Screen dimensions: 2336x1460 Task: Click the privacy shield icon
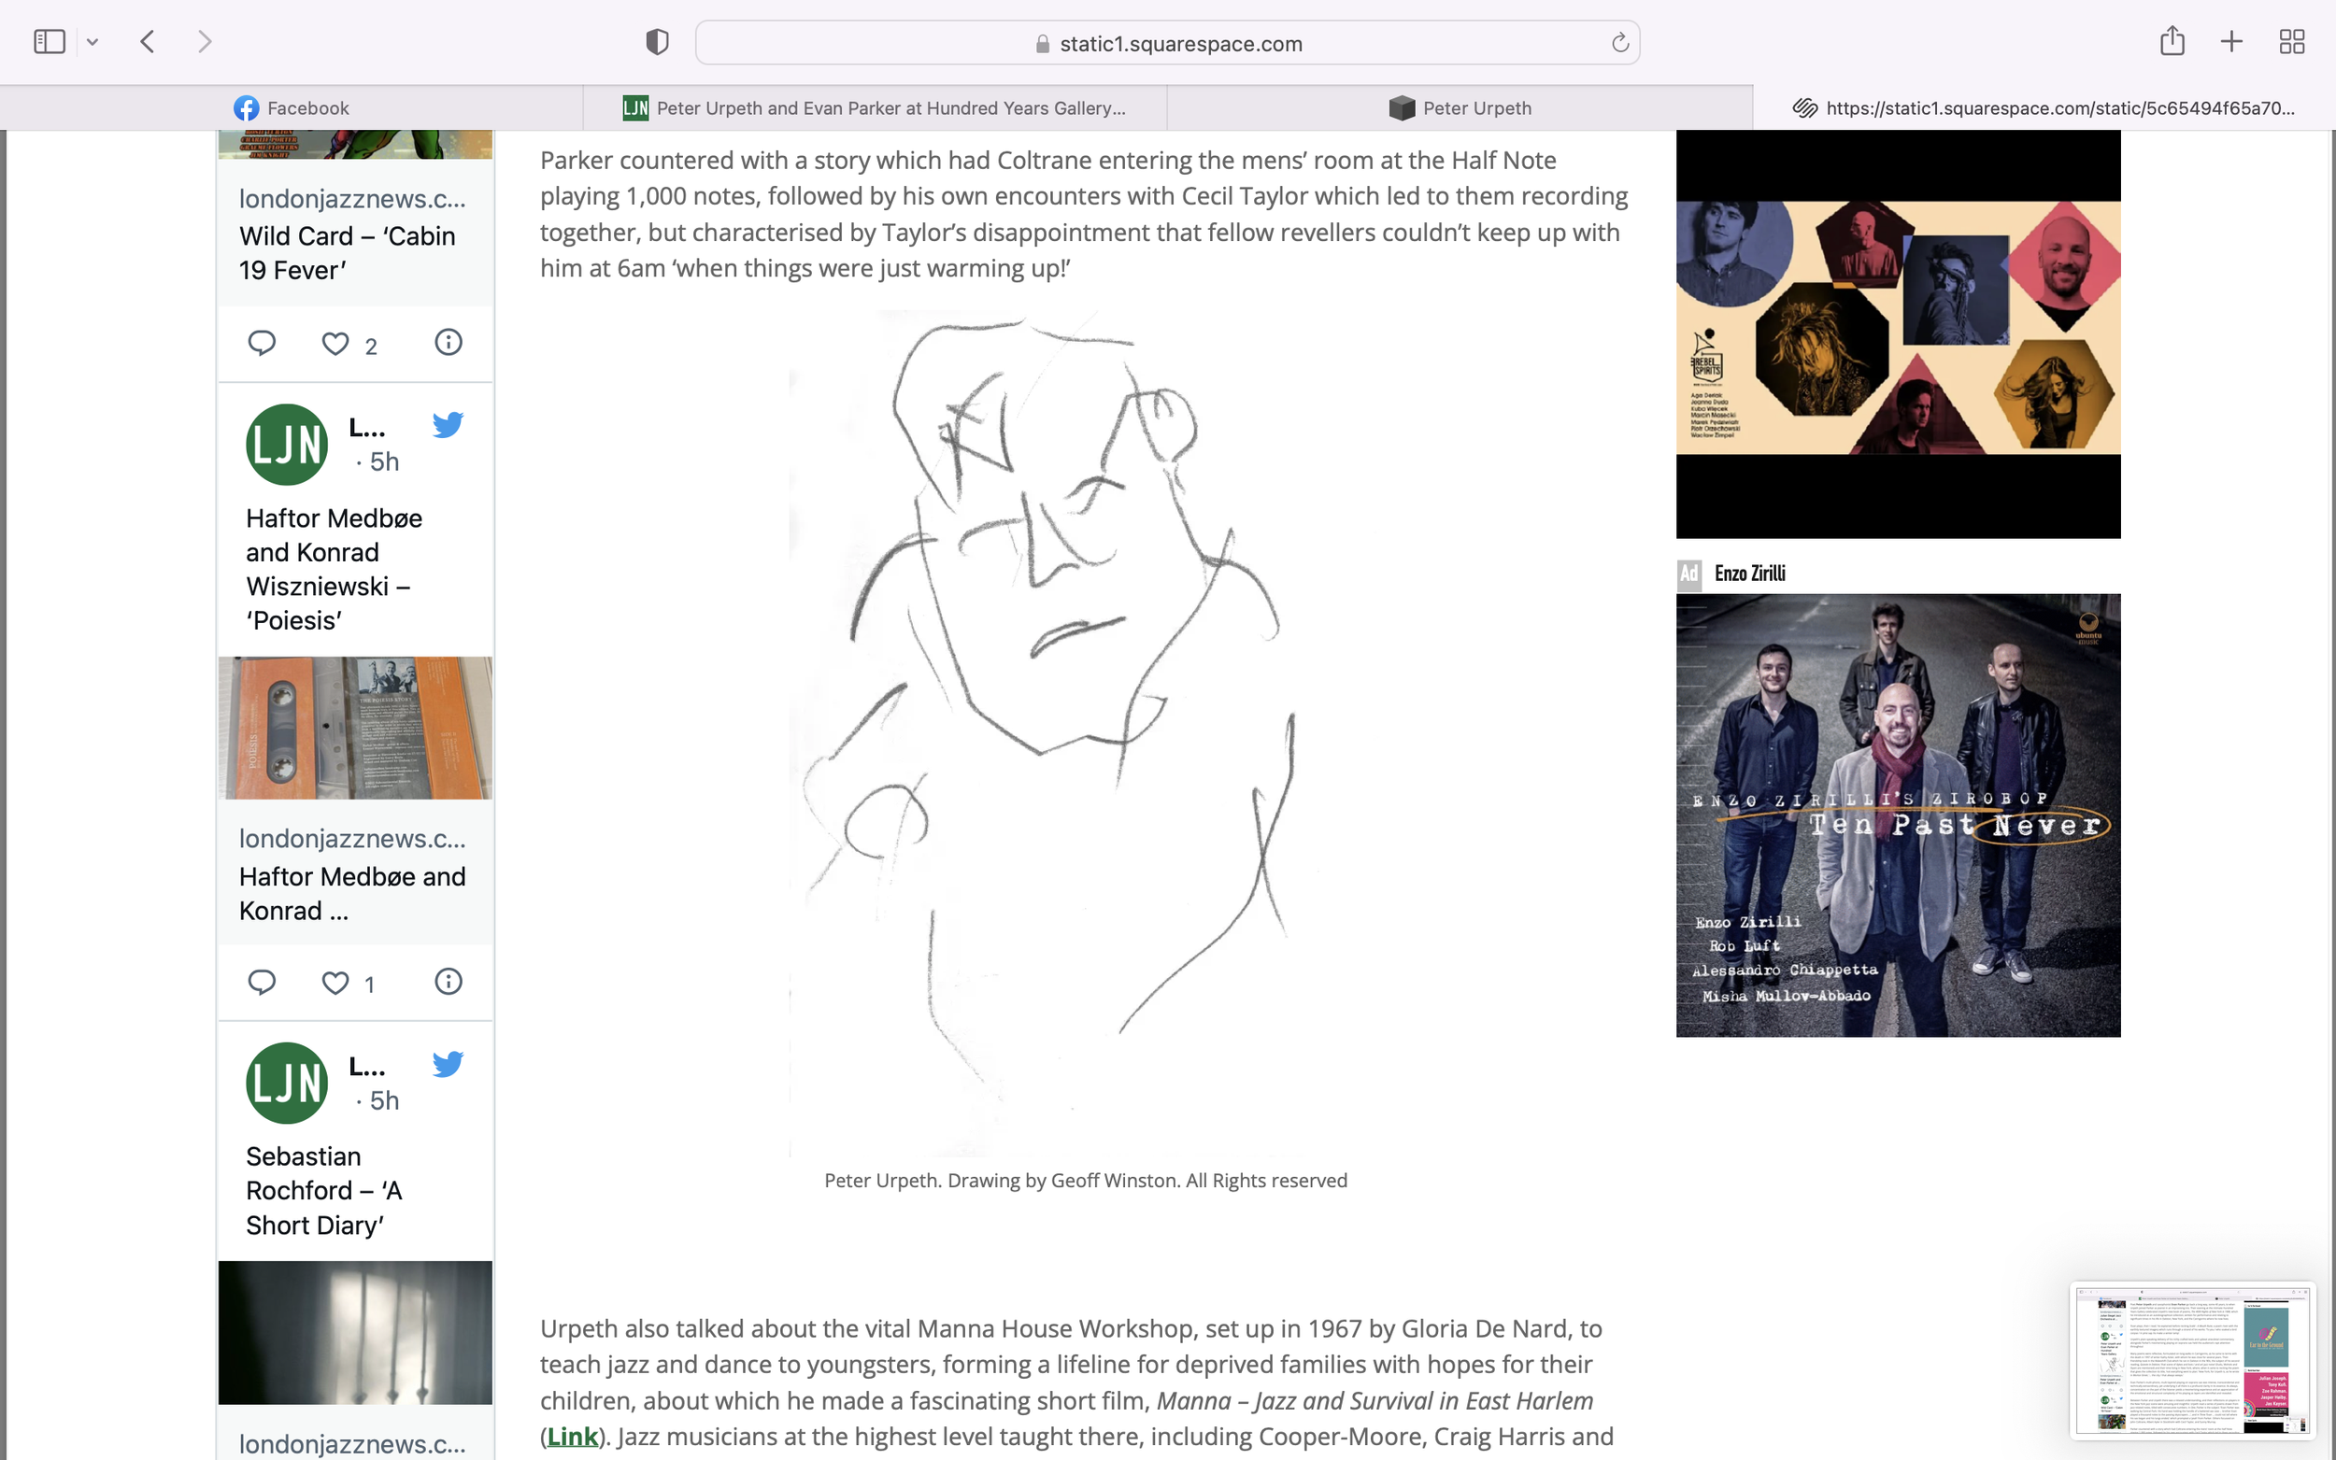click(x=657, y=42)
